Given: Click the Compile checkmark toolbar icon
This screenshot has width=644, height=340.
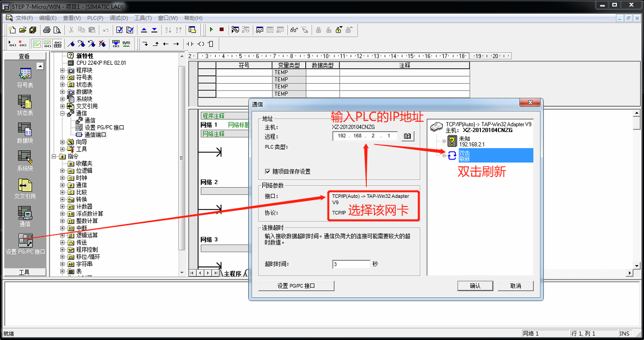Looking at the screenshot, I should pyautogui.click(x=120, y=30).
